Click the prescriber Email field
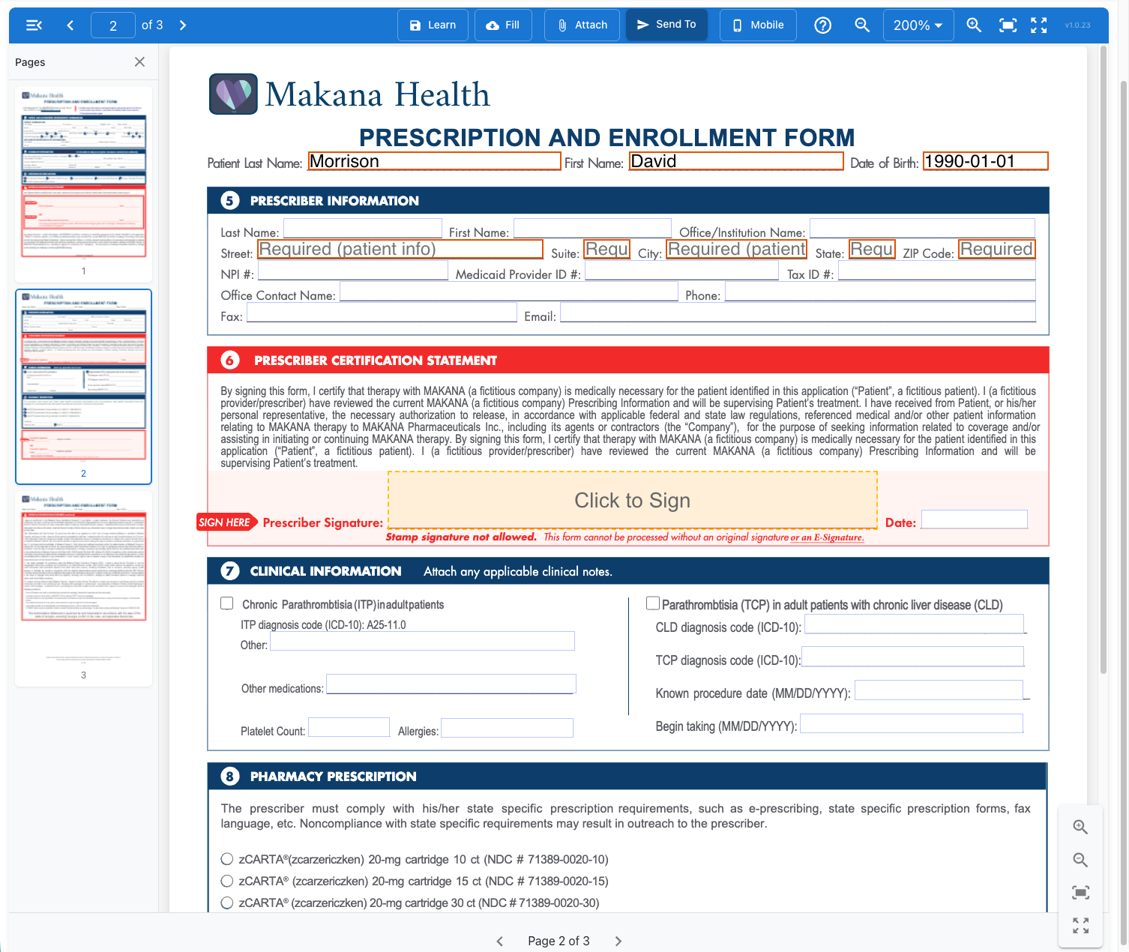Viewport: 1129px width, 952px height. tap(798, 313)
